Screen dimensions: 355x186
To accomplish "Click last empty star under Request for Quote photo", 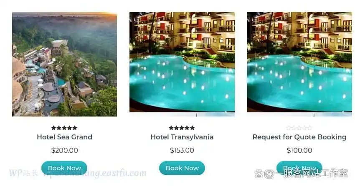I will pyautogui.click(x=310, y=128).
